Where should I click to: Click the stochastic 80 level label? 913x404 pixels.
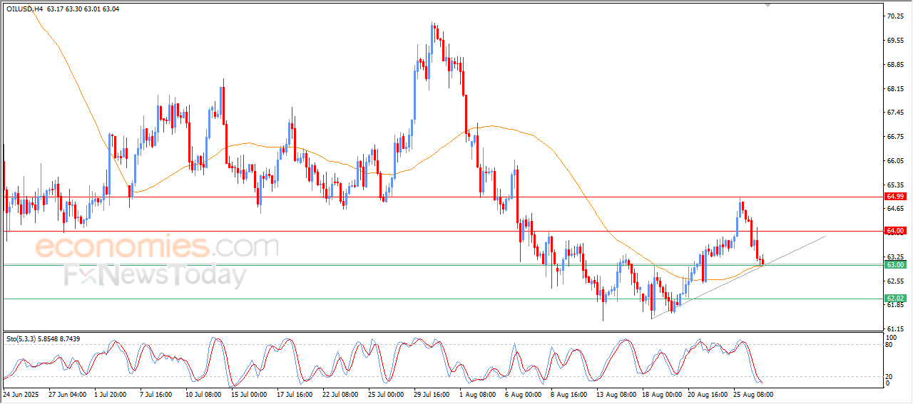click(889, 345)
